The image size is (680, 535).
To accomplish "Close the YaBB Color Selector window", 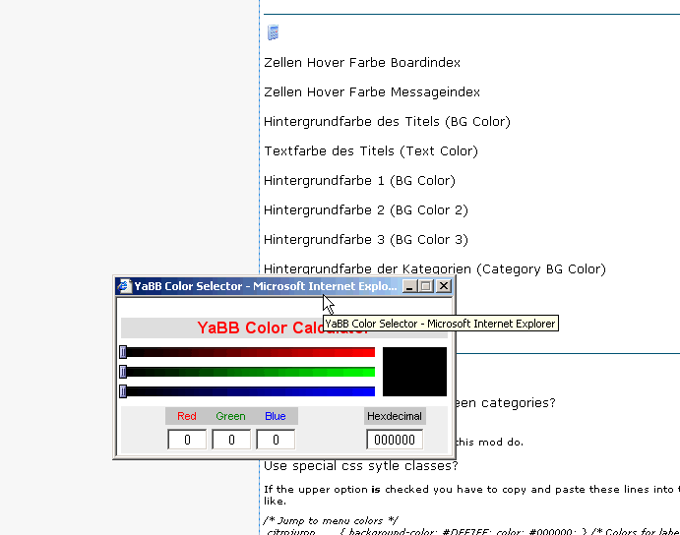I will click(x=444, y=286).
